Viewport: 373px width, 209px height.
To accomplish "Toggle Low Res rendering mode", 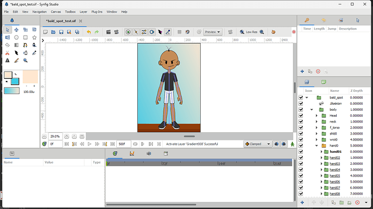I will point(252,32).
